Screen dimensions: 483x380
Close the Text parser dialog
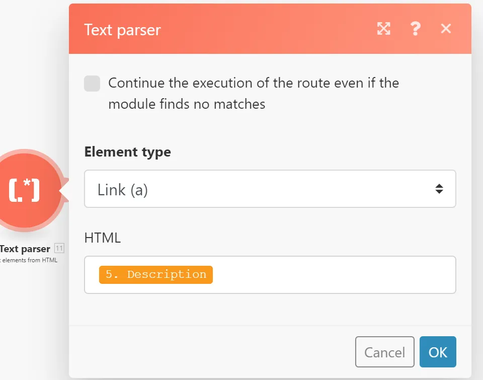[446, 29]
